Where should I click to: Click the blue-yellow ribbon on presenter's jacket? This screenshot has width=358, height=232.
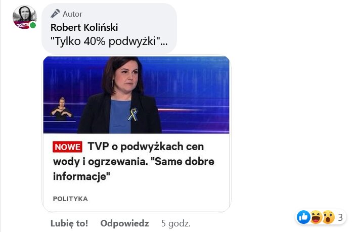point(132,114)
